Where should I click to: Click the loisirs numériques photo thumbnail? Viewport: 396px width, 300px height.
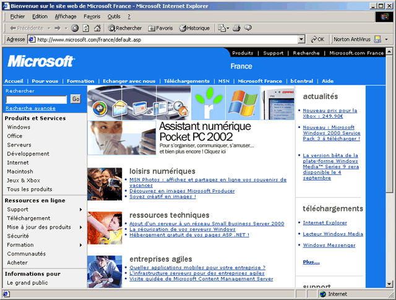[x=105, y=184]
